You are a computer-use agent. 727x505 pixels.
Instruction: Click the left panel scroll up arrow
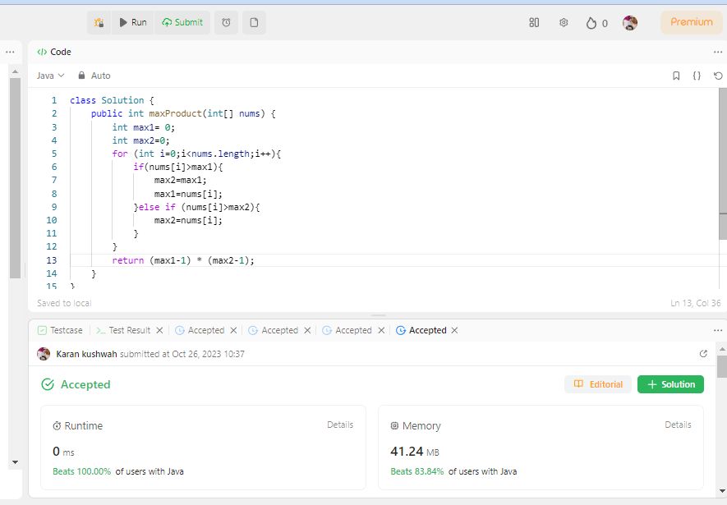coord(15,71)
